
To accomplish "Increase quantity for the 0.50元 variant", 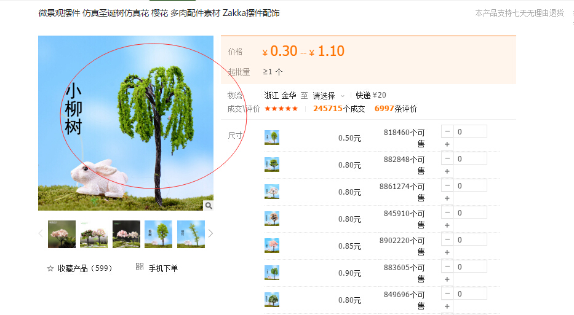I will tap(447, 144).
